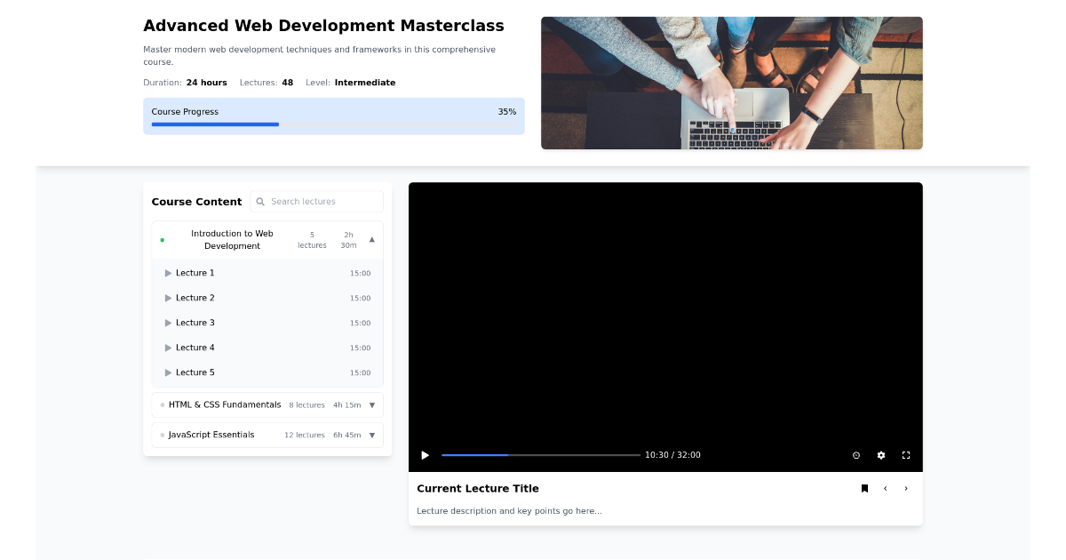This screenshot has width=1066, height=560.
Task: Click the Advanced Web Development Masterclass title
Action: [324, 26]
